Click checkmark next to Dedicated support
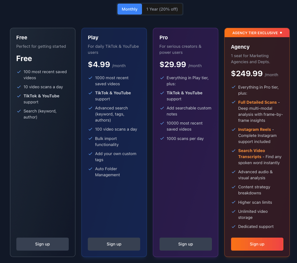Image resolution: width=297 pixels, height=263 pixels. coord(233,226)
